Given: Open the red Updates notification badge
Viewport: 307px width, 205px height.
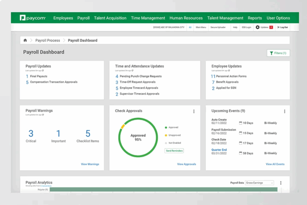Looking at the screenshot, I should point(271,27).
